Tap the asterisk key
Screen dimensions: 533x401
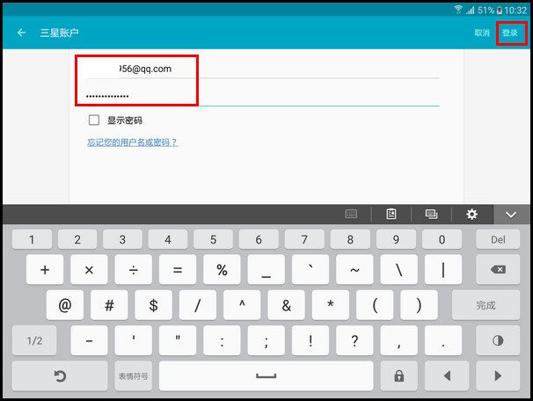331,305
